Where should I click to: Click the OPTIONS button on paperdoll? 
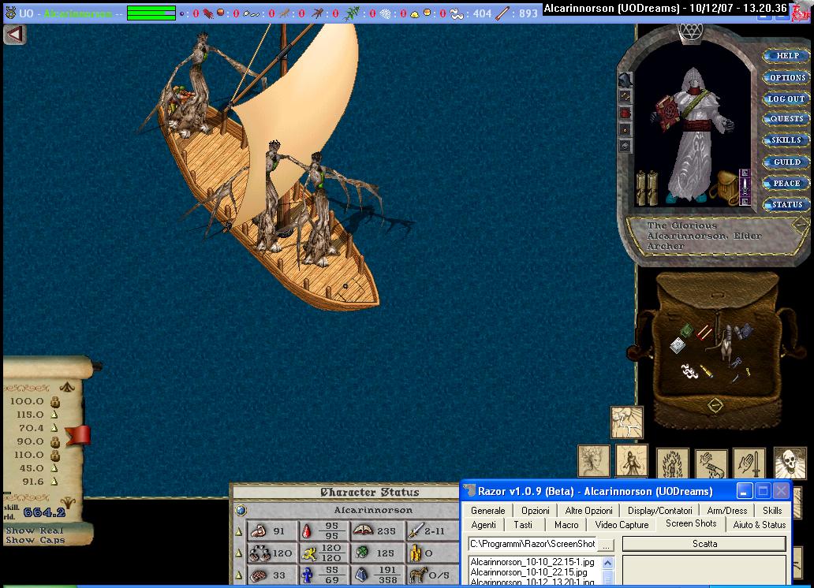click(x=786, y=77)
